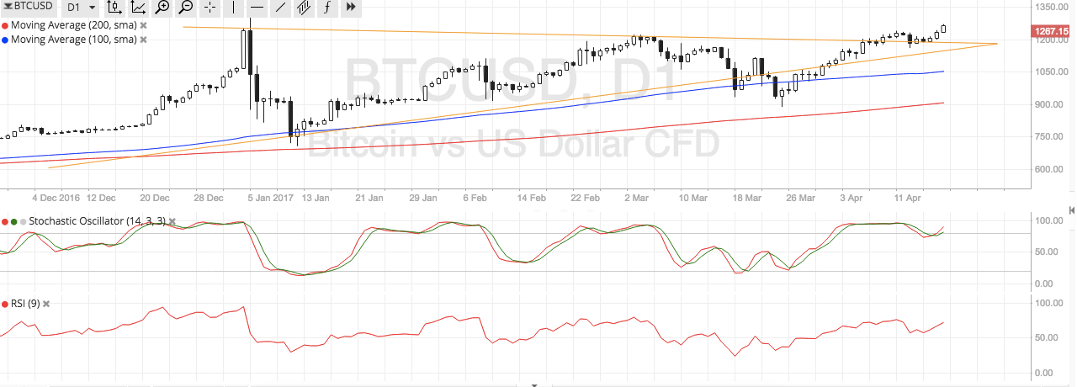Viewport: 1077px width, 387px height.
Task: Remove the Moving Average 200 indicator
Action: [143, 25]
